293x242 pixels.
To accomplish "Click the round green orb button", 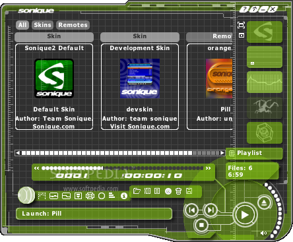I will 26,195.
